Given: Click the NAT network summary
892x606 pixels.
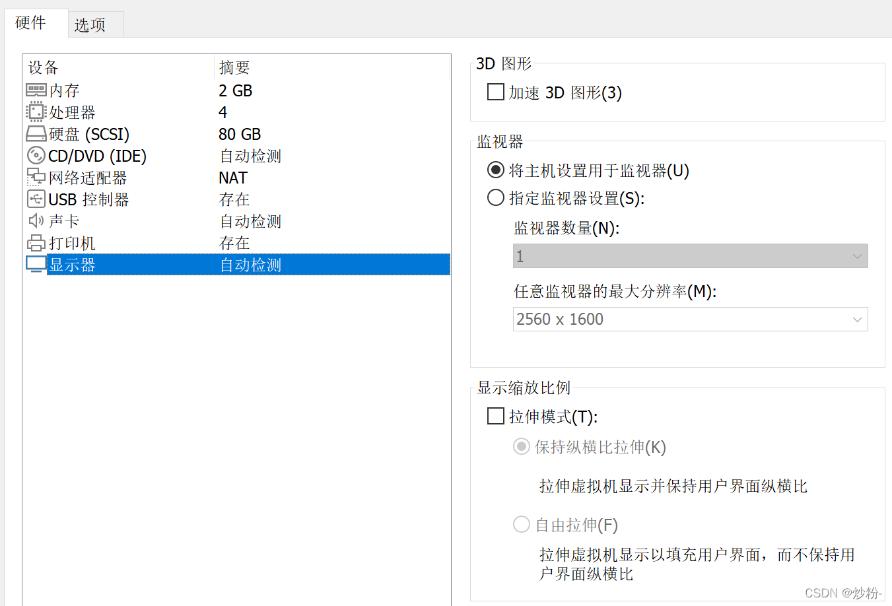Looking at the screenshot, I should click(x=233, y=178).
